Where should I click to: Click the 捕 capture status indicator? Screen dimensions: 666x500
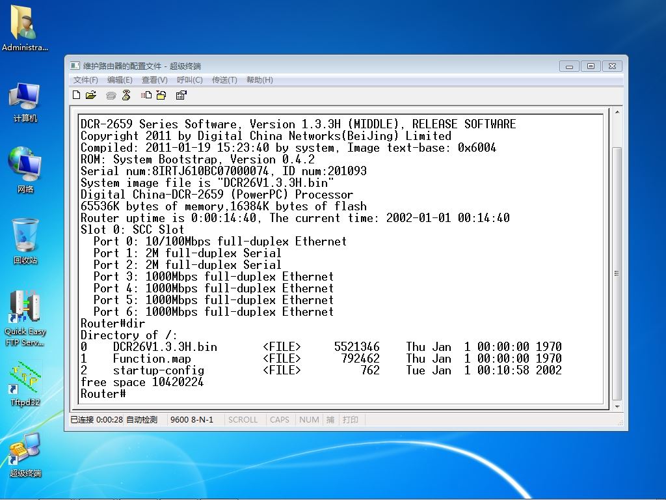coord(330,420)
